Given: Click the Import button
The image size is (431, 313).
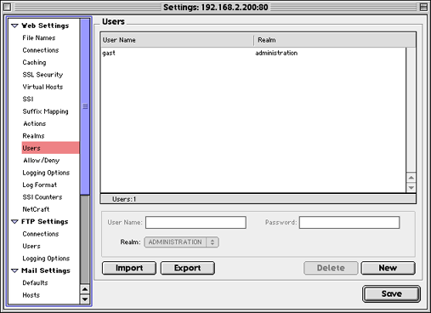Looking at the screenshot, I should [x=129, y=268].
